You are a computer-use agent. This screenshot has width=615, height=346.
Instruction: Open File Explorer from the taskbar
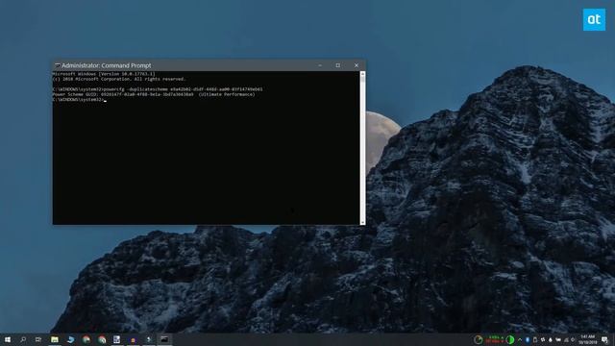(55, 339)
